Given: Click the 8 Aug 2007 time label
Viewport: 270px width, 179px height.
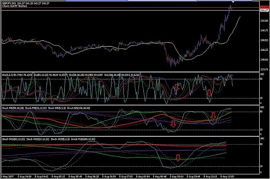Looking at the screenshot, I should [x=7, y=176].
